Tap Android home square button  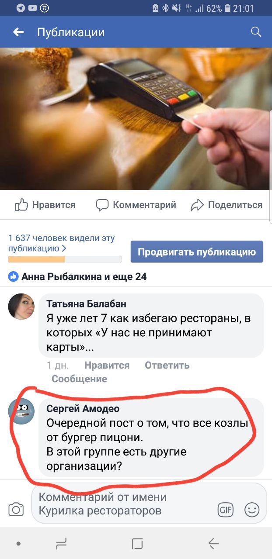(x=137, y=543)
